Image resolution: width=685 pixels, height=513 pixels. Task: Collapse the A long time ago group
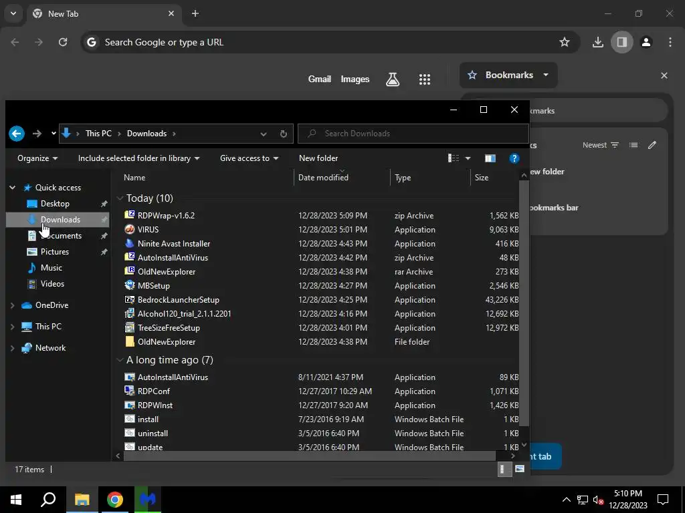pos(120,360)
